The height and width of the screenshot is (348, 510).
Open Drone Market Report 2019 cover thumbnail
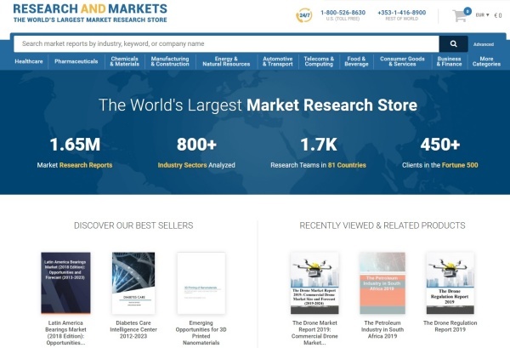click(x=314, y=282)
